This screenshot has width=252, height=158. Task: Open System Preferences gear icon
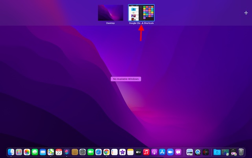pyautogui.click(x=83, y=152)
